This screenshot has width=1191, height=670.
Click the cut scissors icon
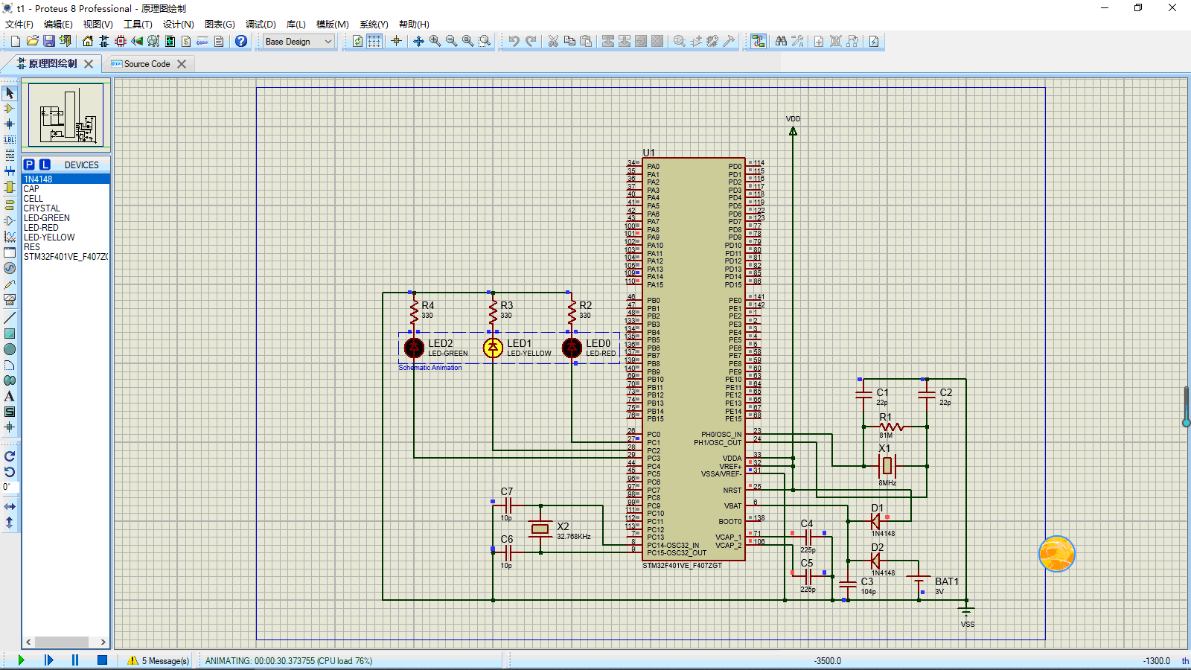point(553,41)
